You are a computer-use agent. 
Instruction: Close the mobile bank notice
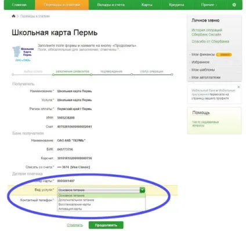tap(238, 87)
